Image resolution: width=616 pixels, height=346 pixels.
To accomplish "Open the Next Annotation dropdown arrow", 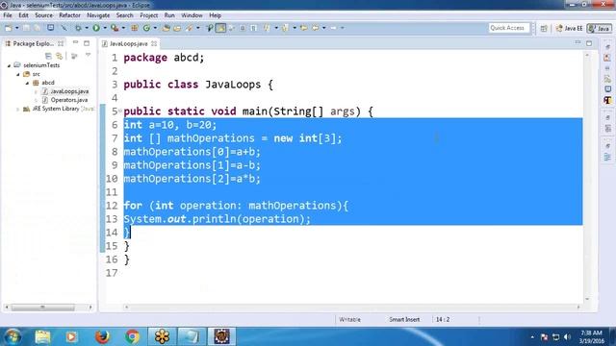I will coord(276,28).
